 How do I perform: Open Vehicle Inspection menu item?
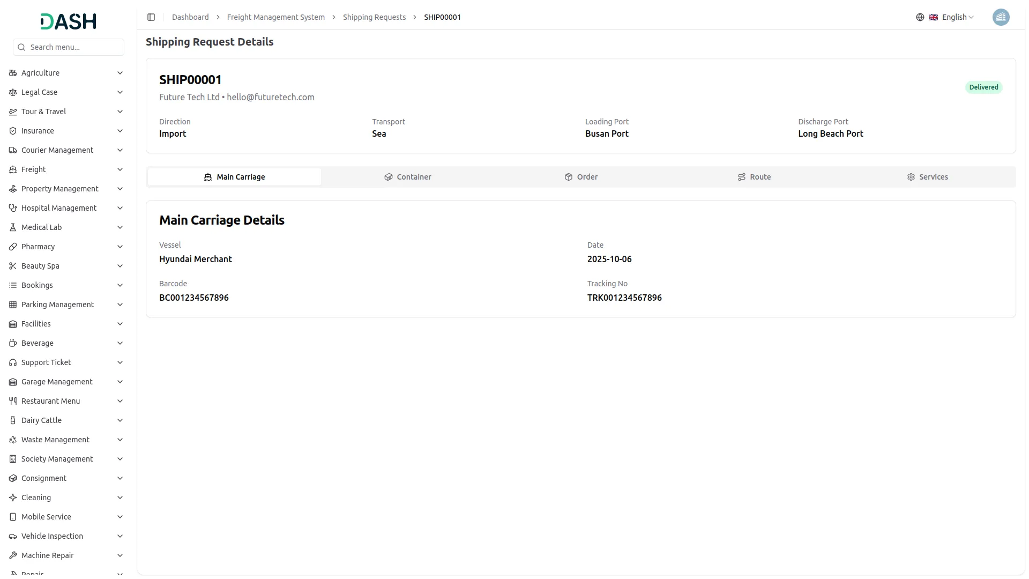[66, 536]
